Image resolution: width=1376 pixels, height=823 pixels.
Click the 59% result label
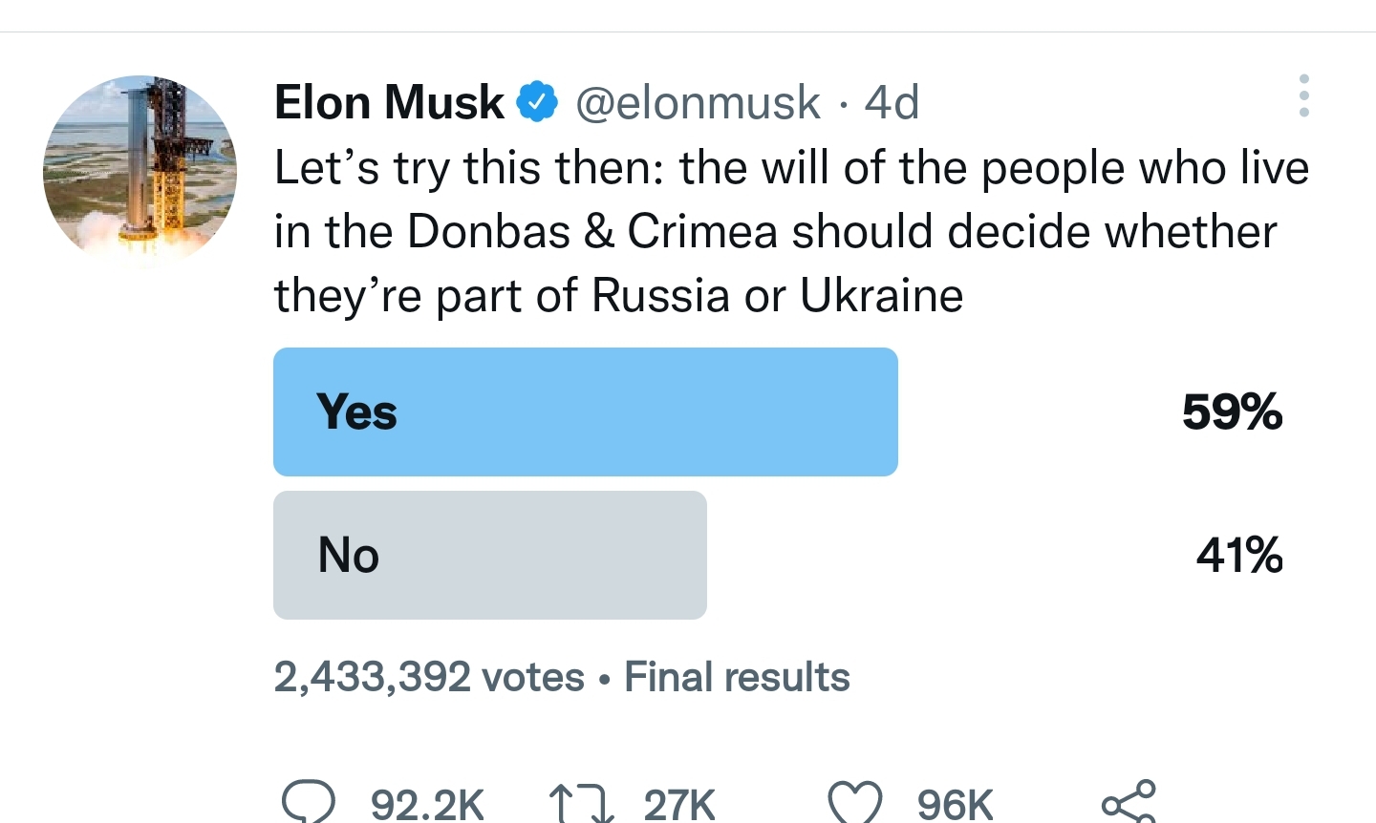coord(1232,412)
